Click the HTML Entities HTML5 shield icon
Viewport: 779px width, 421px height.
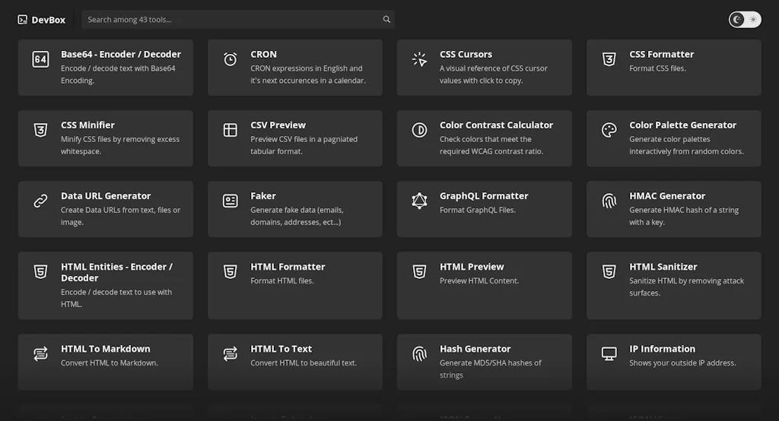click(41, 271)
